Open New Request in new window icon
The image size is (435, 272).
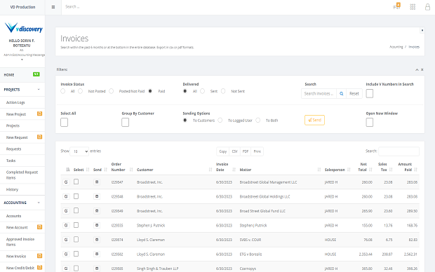coord(40,137)
